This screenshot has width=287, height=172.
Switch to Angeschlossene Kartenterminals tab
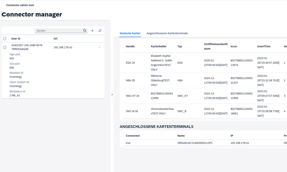point(167,33)
